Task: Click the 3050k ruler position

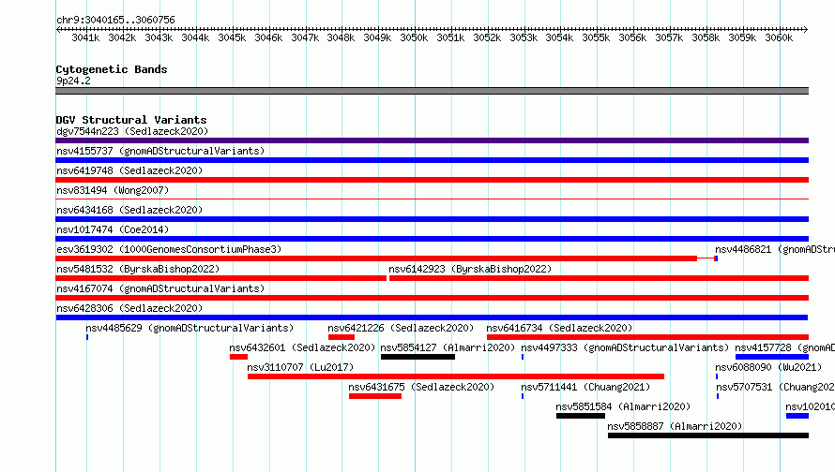Action: click(x=414, y=37)
